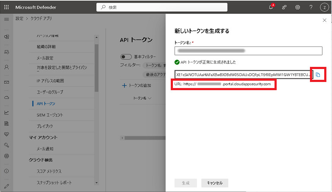Close the new token panel
The height and width of the screenshot is (192, 332).
324,20
